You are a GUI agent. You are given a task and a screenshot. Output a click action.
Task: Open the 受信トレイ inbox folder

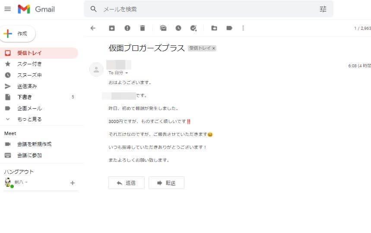click(29, 53)
